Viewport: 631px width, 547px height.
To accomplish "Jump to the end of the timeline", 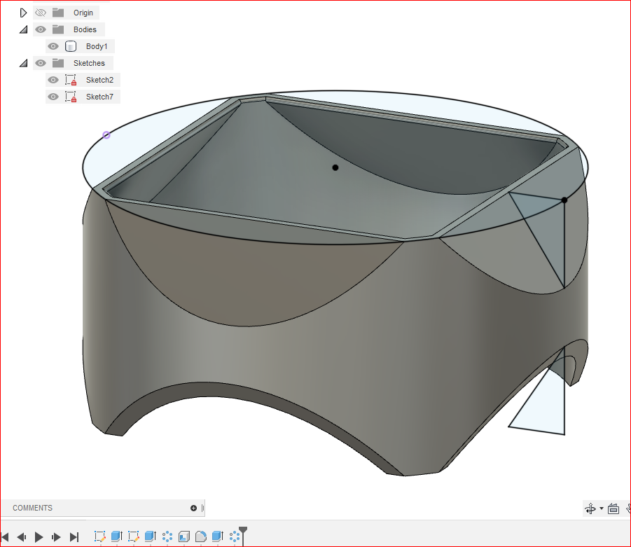I will click(x=74, y=537).
